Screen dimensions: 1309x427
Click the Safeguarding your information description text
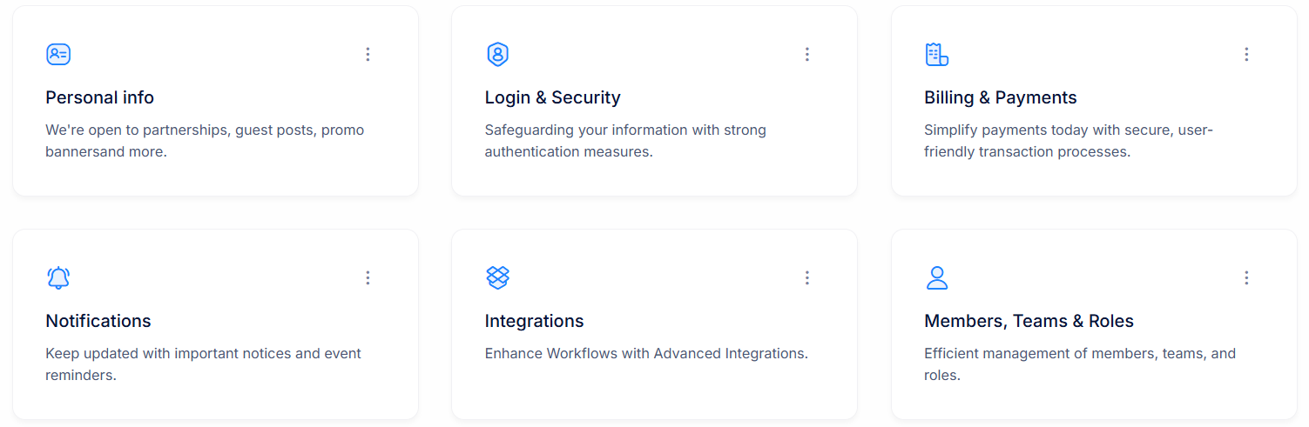(625, 141)
